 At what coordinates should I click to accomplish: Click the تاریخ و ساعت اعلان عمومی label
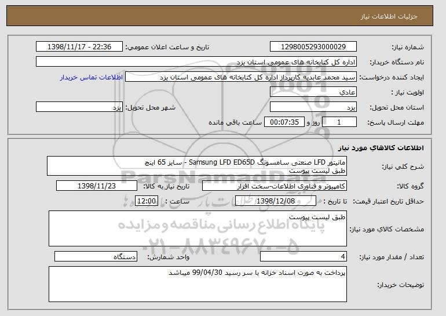(167, 47)
